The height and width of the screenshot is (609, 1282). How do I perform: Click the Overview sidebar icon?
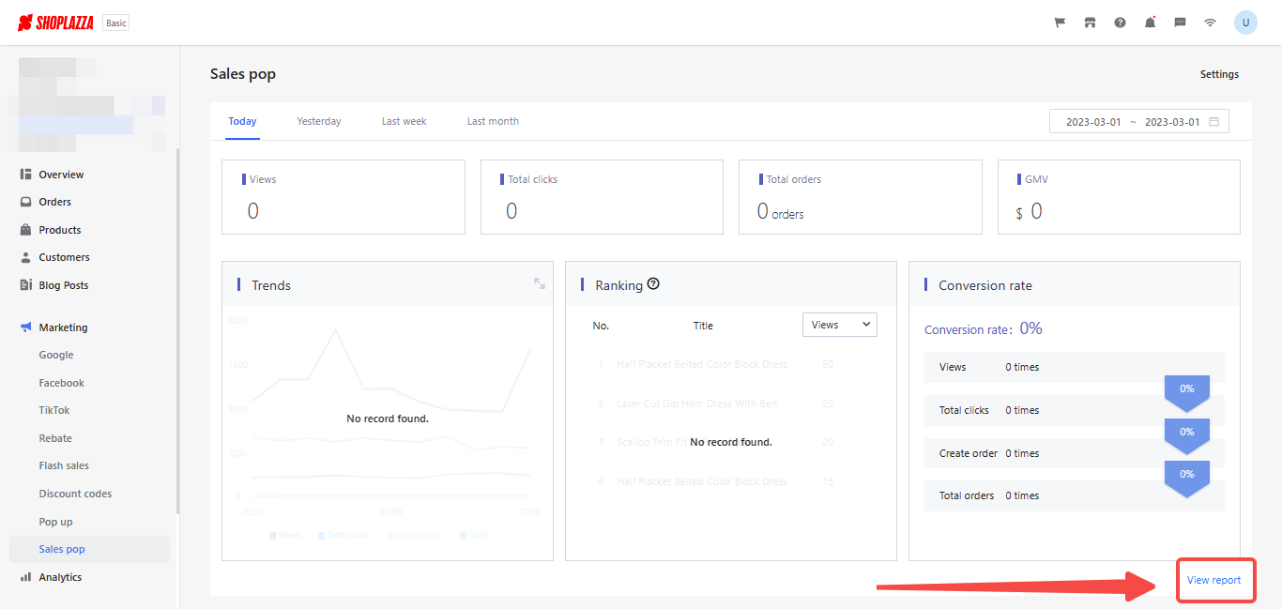point(26,175)
